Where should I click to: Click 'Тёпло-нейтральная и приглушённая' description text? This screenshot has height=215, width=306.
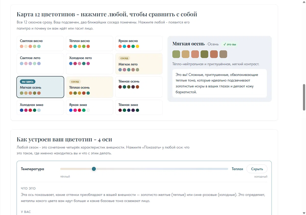[216, 64]
